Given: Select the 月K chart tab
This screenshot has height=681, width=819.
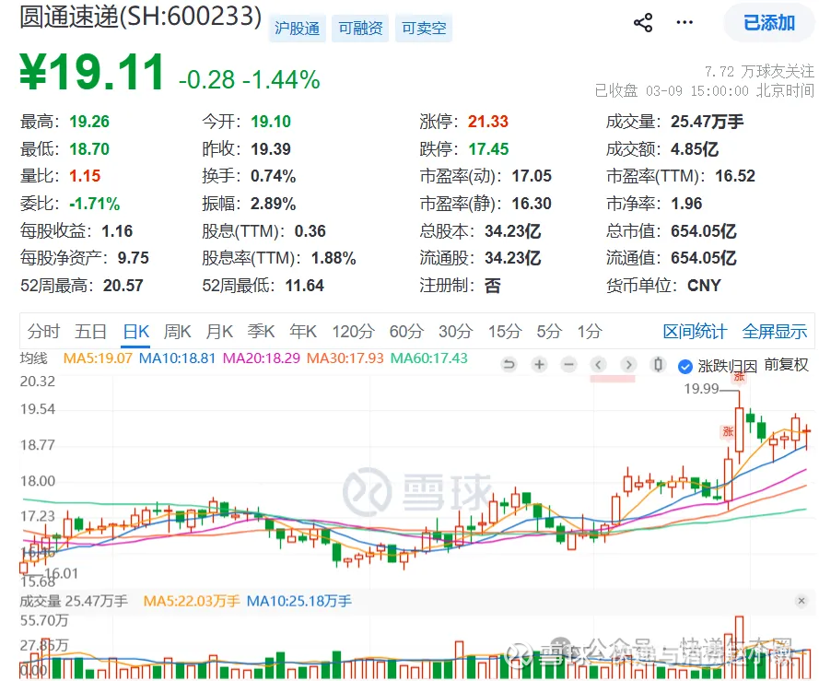Looking at the screenshot, I should pos(219,332).
